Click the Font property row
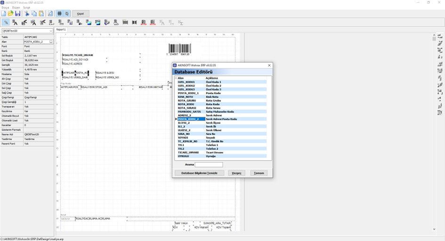445x241 pixels. pyautogui.click(x=27, y=46)
